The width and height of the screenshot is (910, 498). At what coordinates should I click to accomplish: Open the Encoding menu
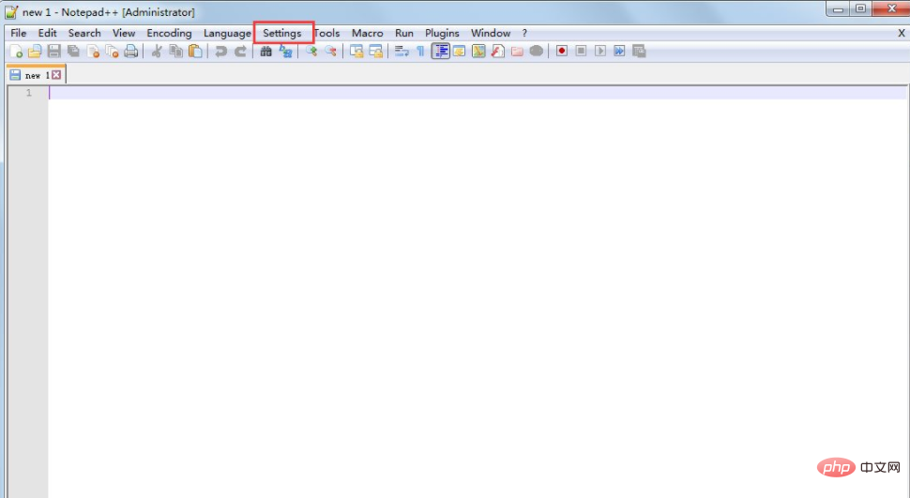[x=169, y=33]
